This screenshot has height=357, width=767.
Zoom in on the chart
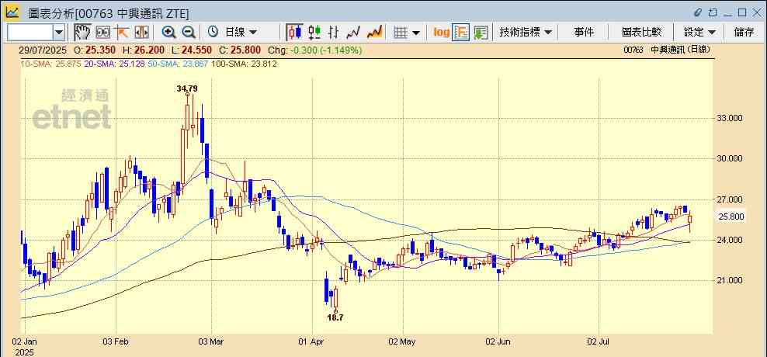click(x=168, y=33)
